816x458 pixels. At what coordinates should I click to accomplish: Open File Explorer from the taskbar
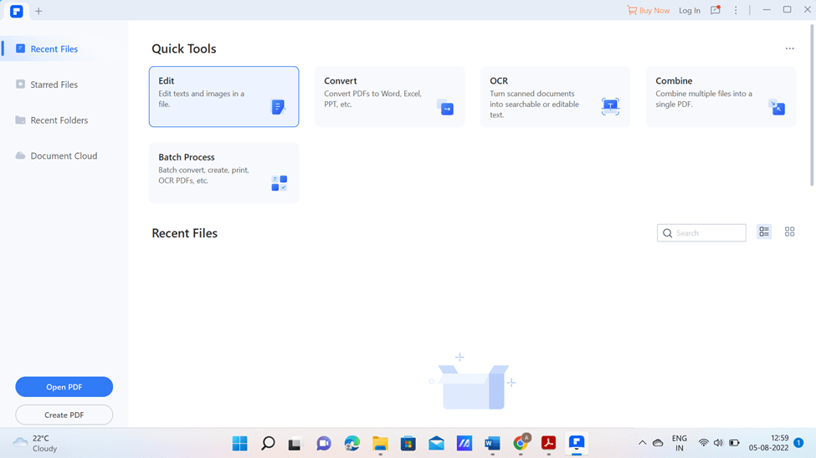point(380,444)
